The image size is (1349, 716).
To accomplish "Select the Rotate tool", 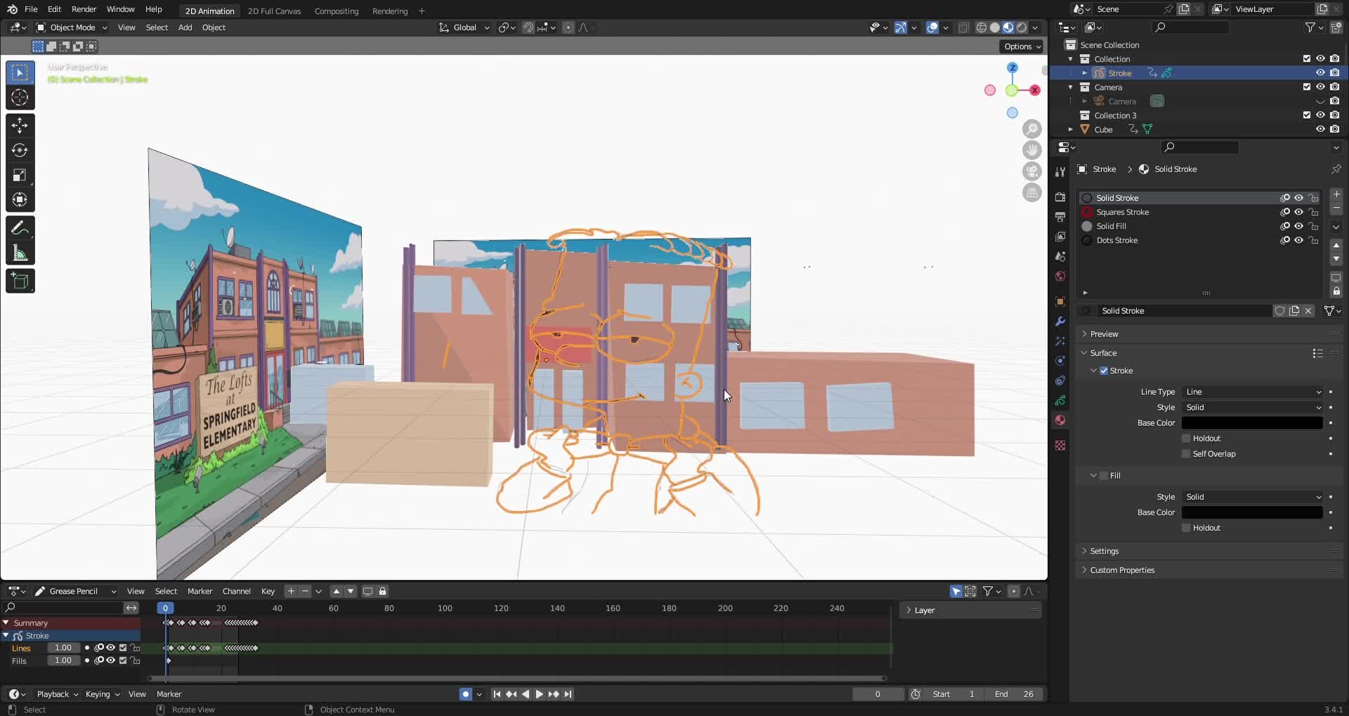I will coord(19,150).
